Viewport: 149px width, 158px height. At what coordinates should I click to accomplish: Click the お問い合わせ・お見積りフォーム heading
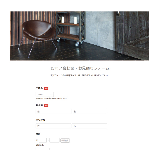tap(80, 68)
